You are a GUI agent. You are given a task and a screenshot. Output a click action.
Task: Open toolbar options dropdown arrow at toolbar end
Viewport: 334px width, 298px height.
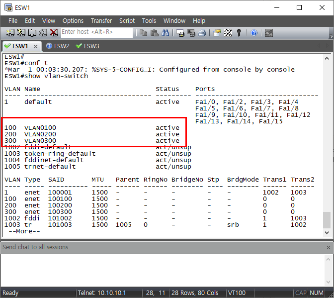pyautogui.click(x=331, y=36)
